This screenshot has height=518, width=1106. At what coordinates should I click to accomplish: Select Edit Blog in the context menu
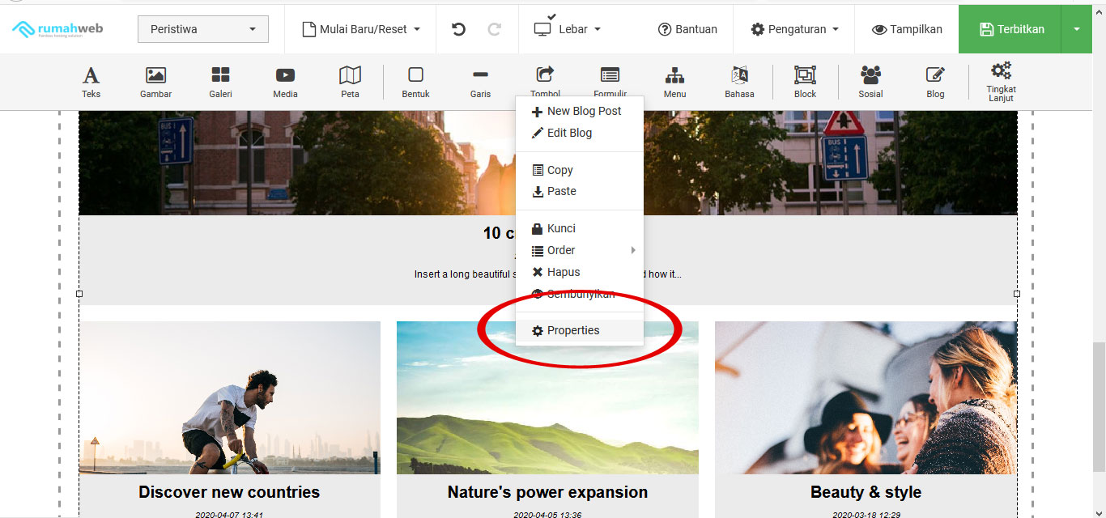point(580,133)
